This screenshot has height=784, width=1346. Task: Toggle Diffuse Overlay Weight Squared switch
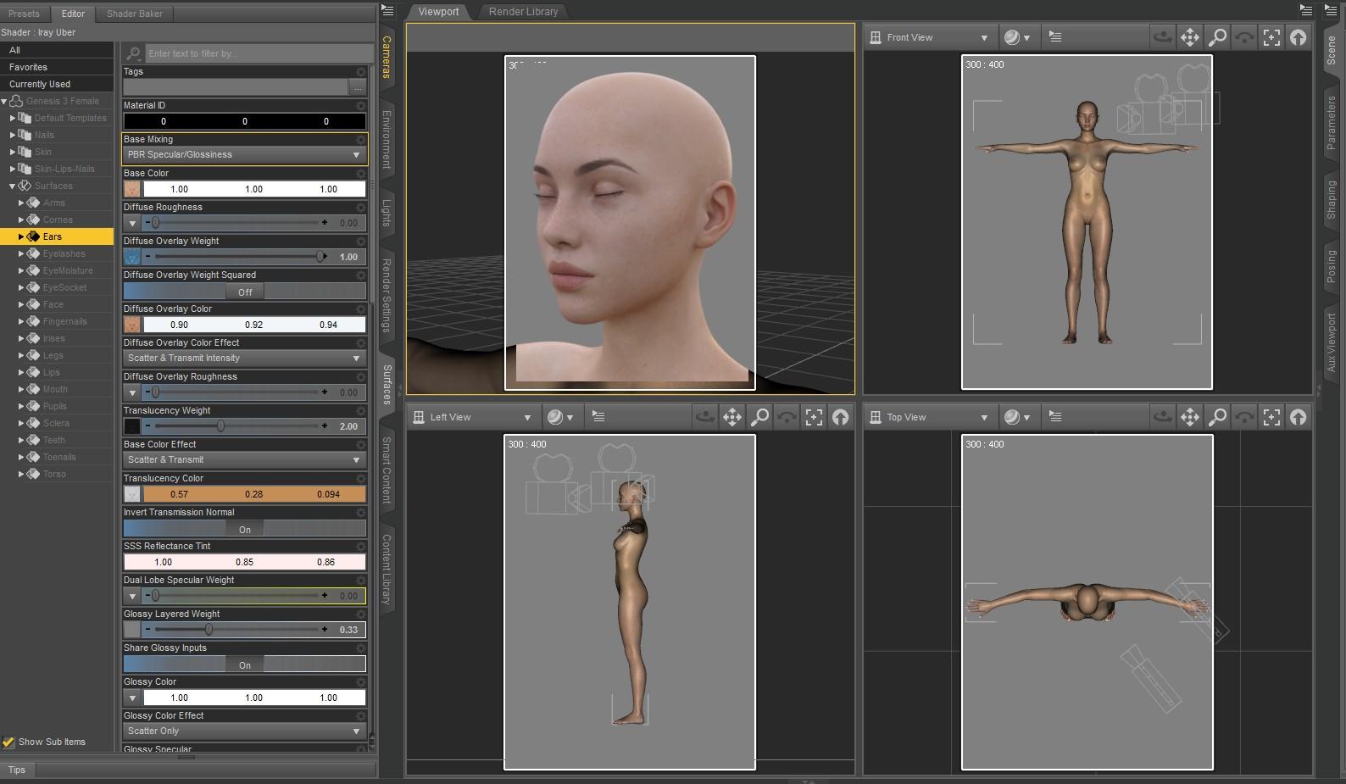(x=244, y=292)
